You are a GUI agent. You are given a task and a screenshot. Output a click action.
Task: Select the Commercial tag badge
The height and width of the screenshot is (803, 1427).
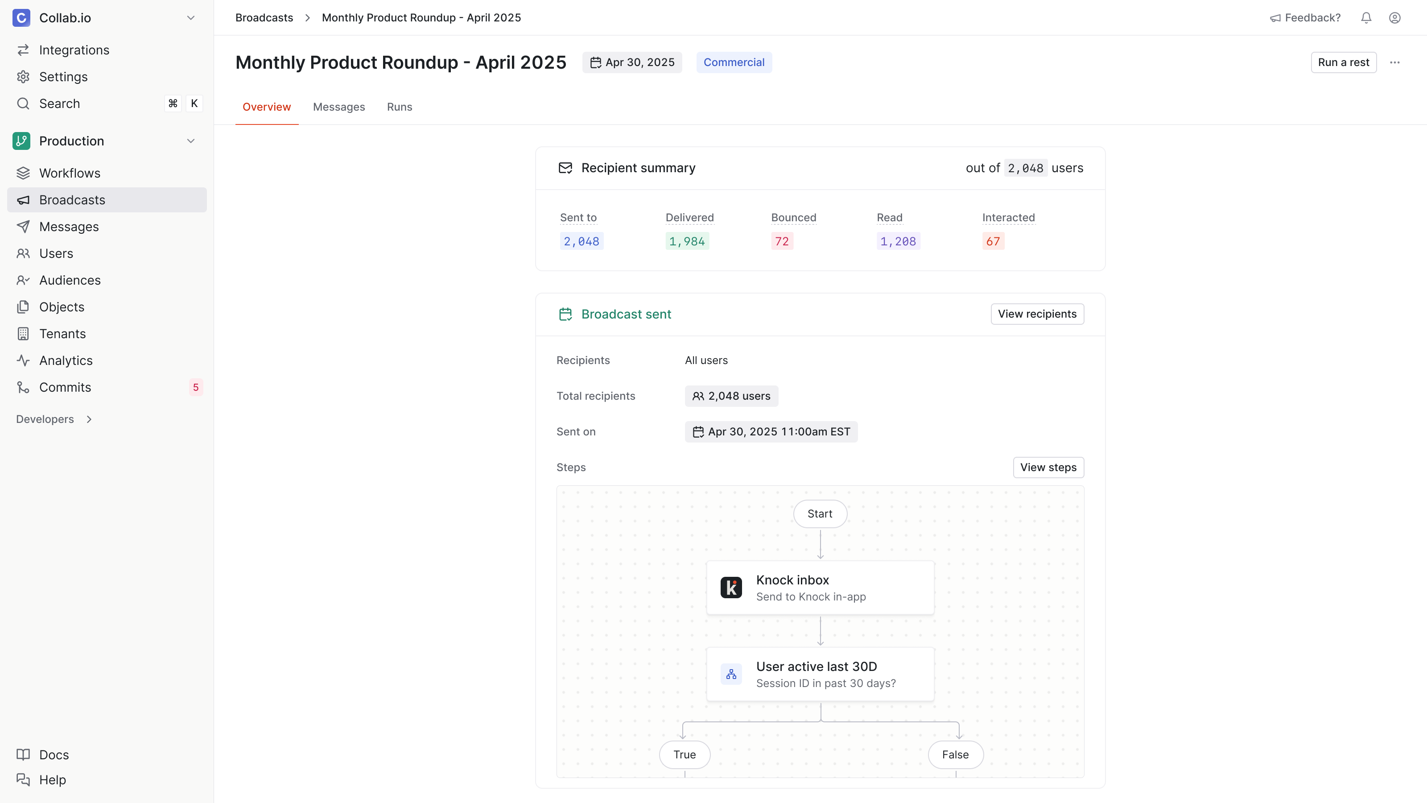[x=734, y=62]
